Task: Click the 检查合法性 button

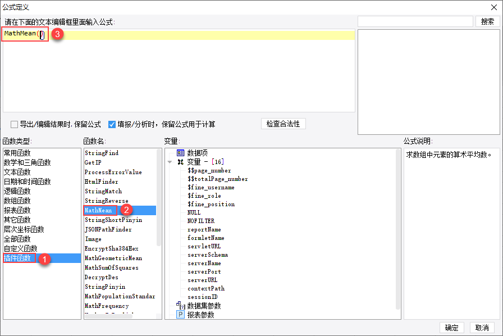Action: point(283,124)
